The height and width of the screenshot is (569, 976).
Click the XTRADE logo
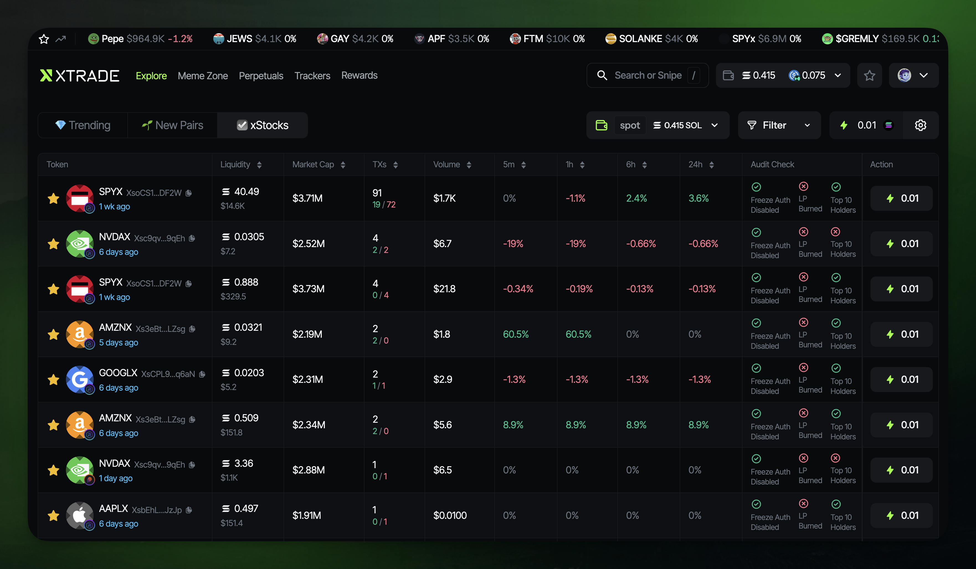point(80,76)
